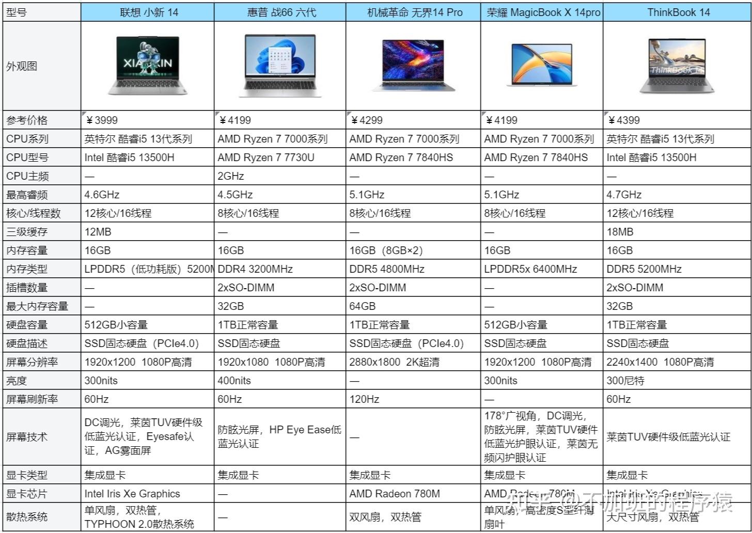Image resolution: width=752 pixels, height=533 pixels.
Task: Click the 4.5GHz turbo cell
Action: tap(280, 195)
